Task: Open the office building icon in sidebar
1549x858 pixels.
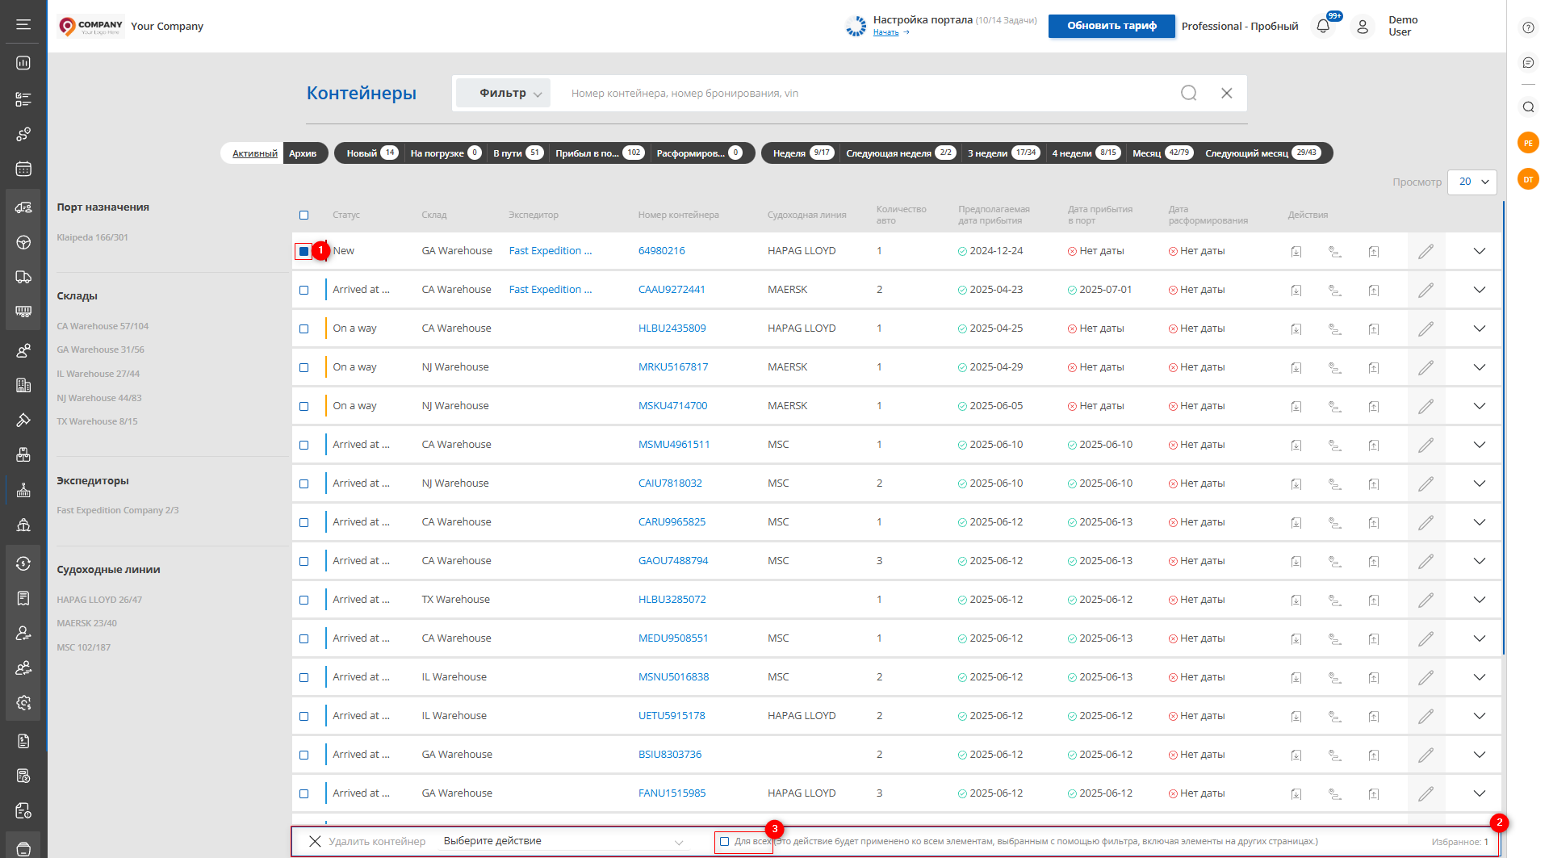Action: point(23,385)
